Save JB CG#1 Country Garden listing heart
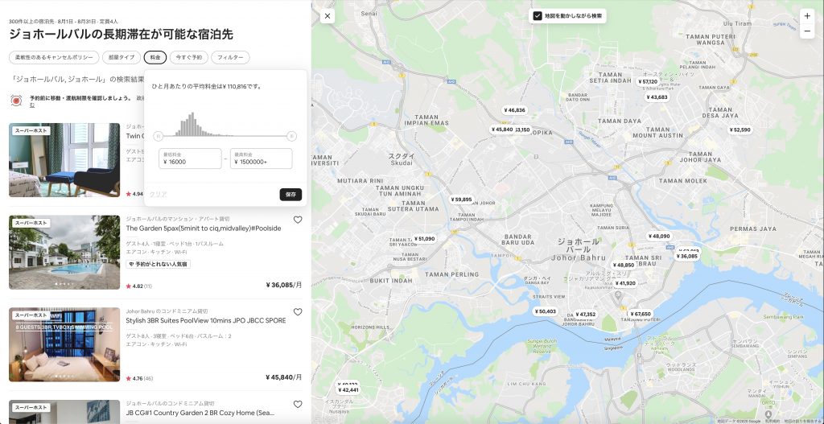This screenshot has height=424, width=824. pos(298,404)
